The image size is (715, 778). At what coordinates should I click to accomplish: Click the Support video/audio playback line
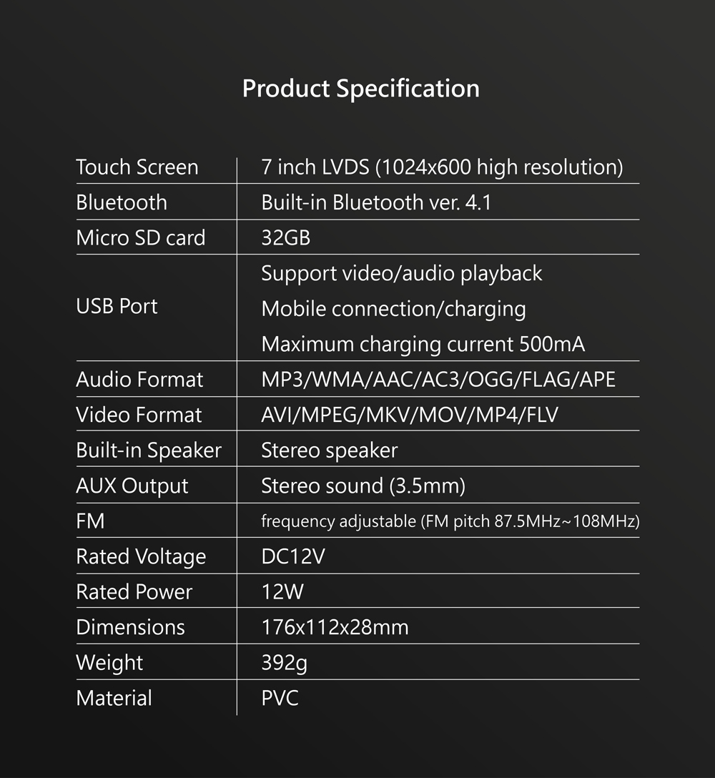tap(401, 274)
